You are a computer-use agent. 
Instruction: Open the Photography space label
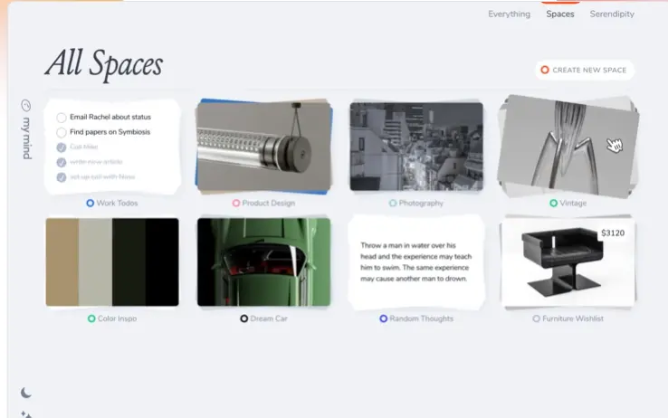421,203
